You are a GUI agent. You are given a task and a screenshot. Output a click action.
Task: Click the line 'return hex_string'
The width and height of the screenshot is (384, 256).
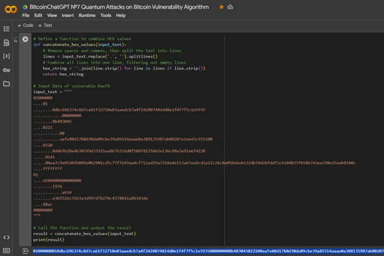click(63, 74)
